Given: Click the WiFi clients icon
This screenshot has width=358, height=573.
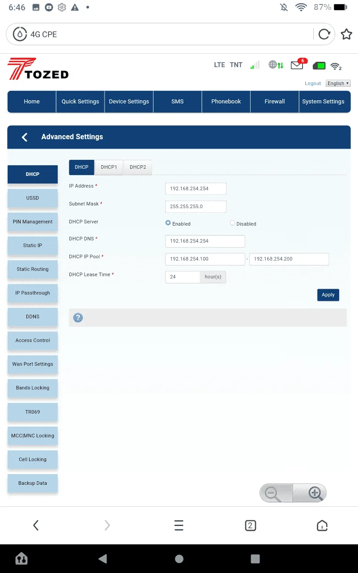Looking at the screenshot, I should [336, 66].
